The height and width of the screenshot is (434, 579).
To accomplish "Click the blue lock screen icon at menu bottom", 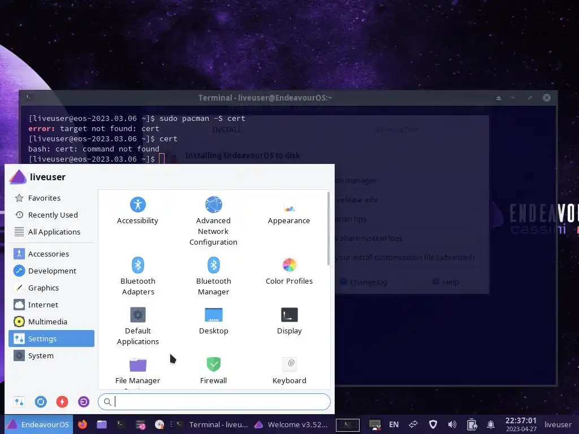I will coord(41,402).
